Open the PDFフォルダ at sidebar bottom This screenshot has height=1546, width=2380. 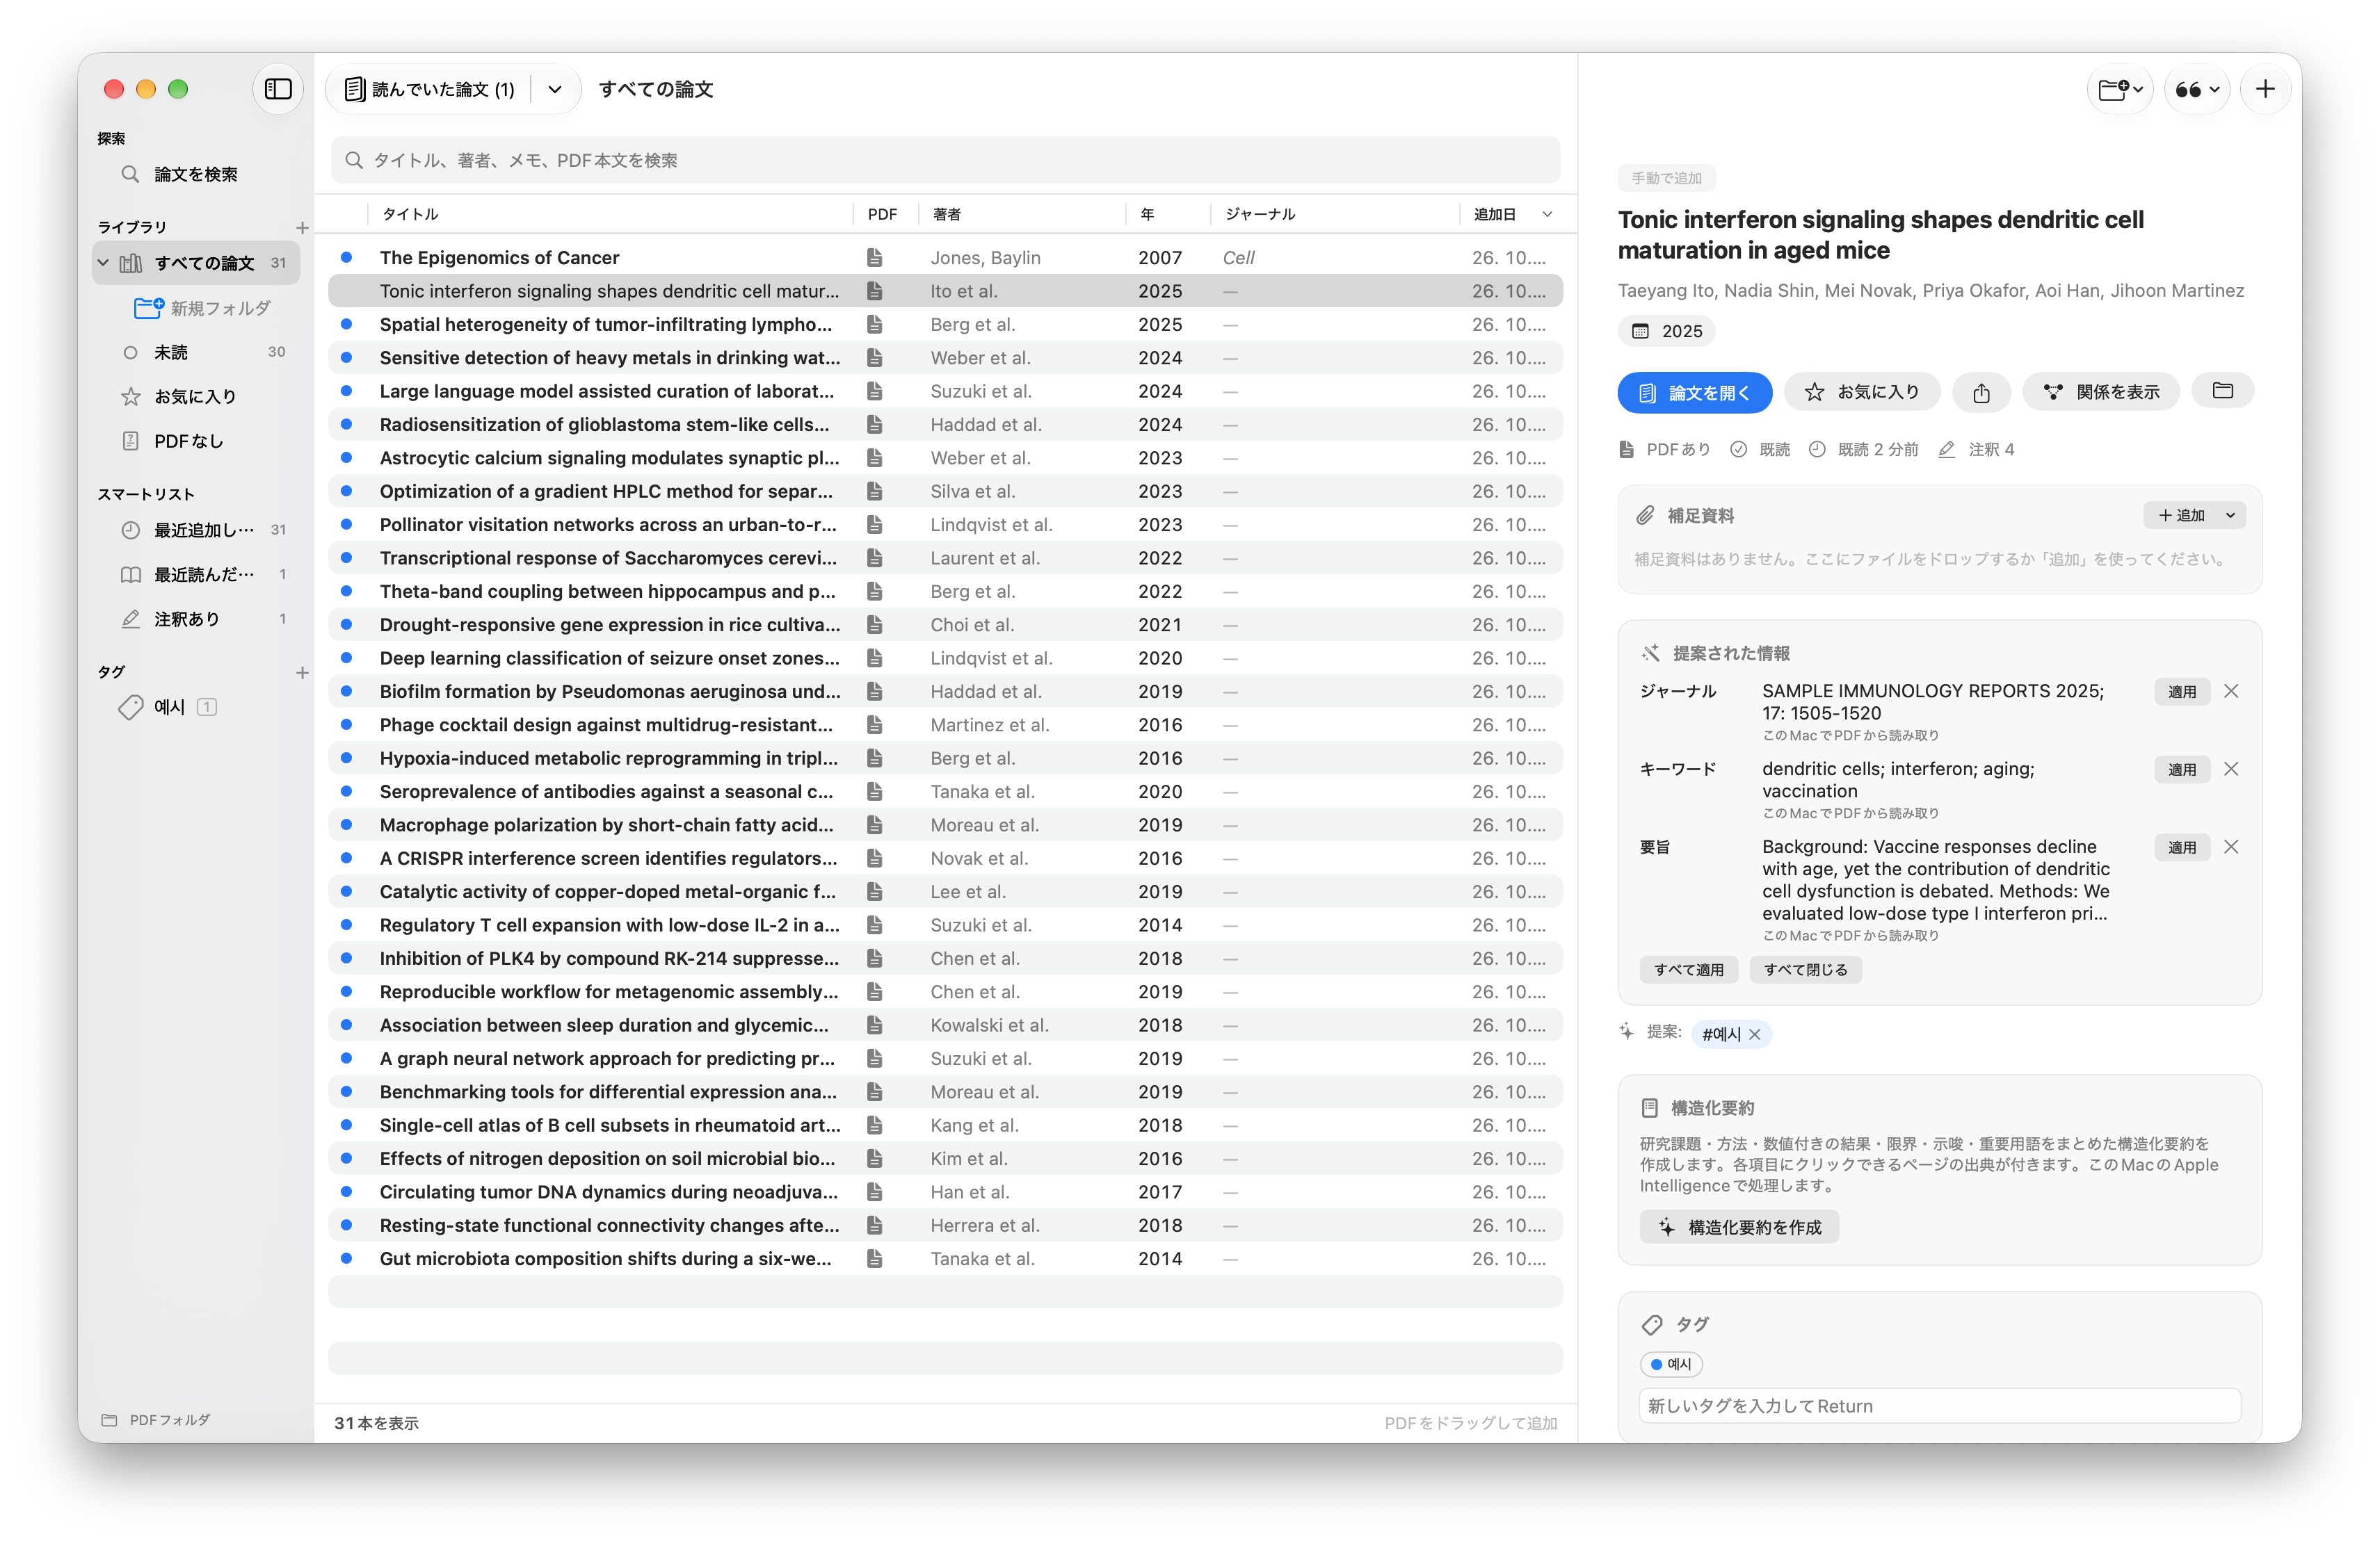(157, 1419)
